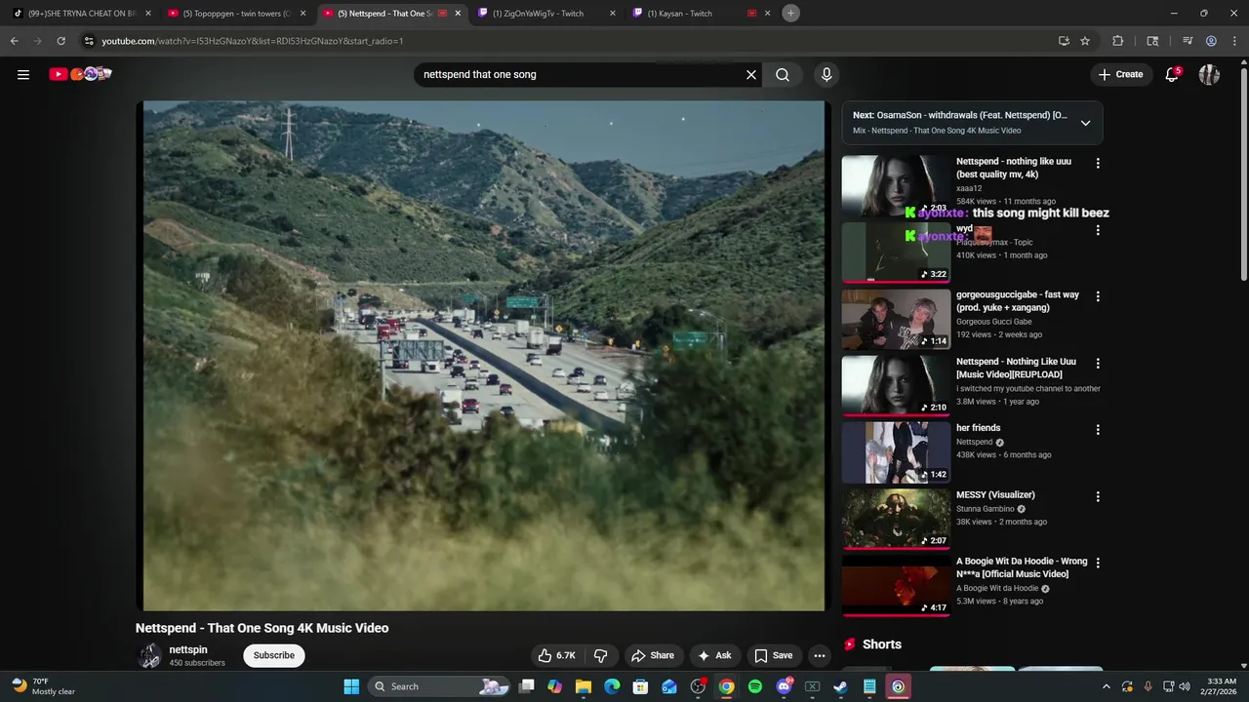Screen dimensions: 1249x702
Task: Dislike the video with thumbs down
Action: click(x=601, y=655)
